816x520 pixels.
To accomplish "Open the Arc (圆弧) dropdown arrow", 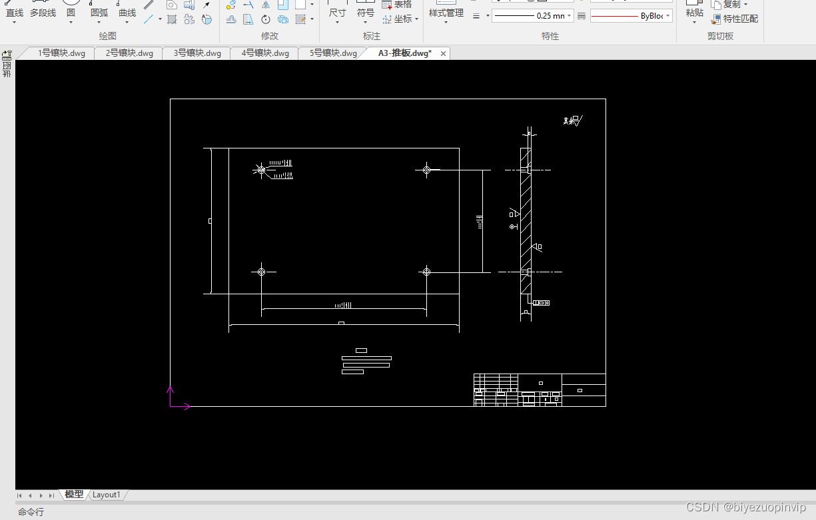I will (x=99, y=23).
